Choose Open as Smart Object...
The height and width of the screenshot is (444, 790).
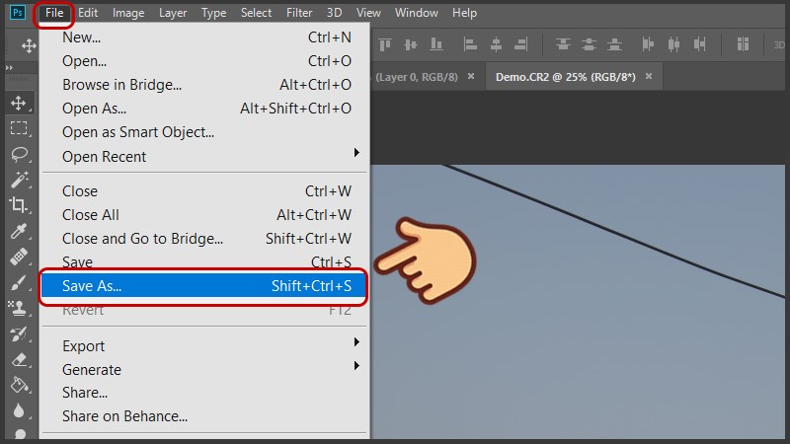205,132
